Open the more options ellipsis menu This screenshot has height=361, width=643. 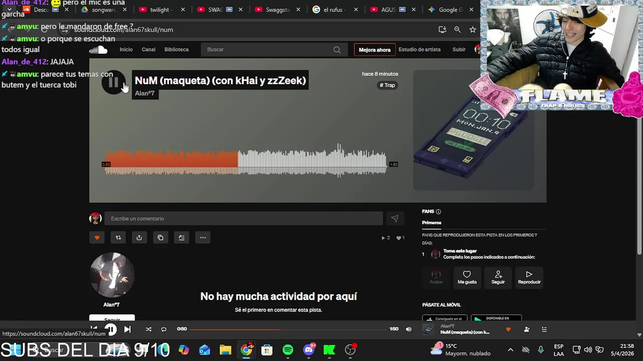click(x=203, y=238)
